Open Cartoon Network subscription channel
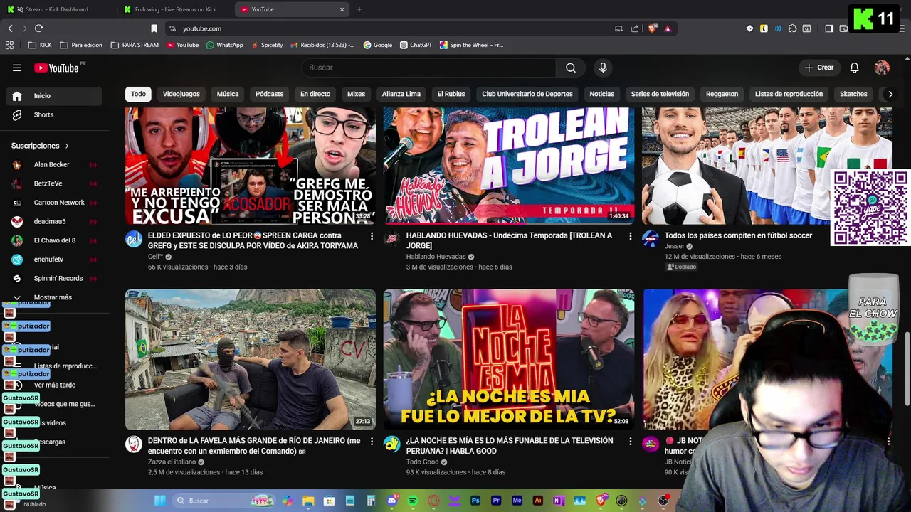The image size is (911, 512). point(54,203)
